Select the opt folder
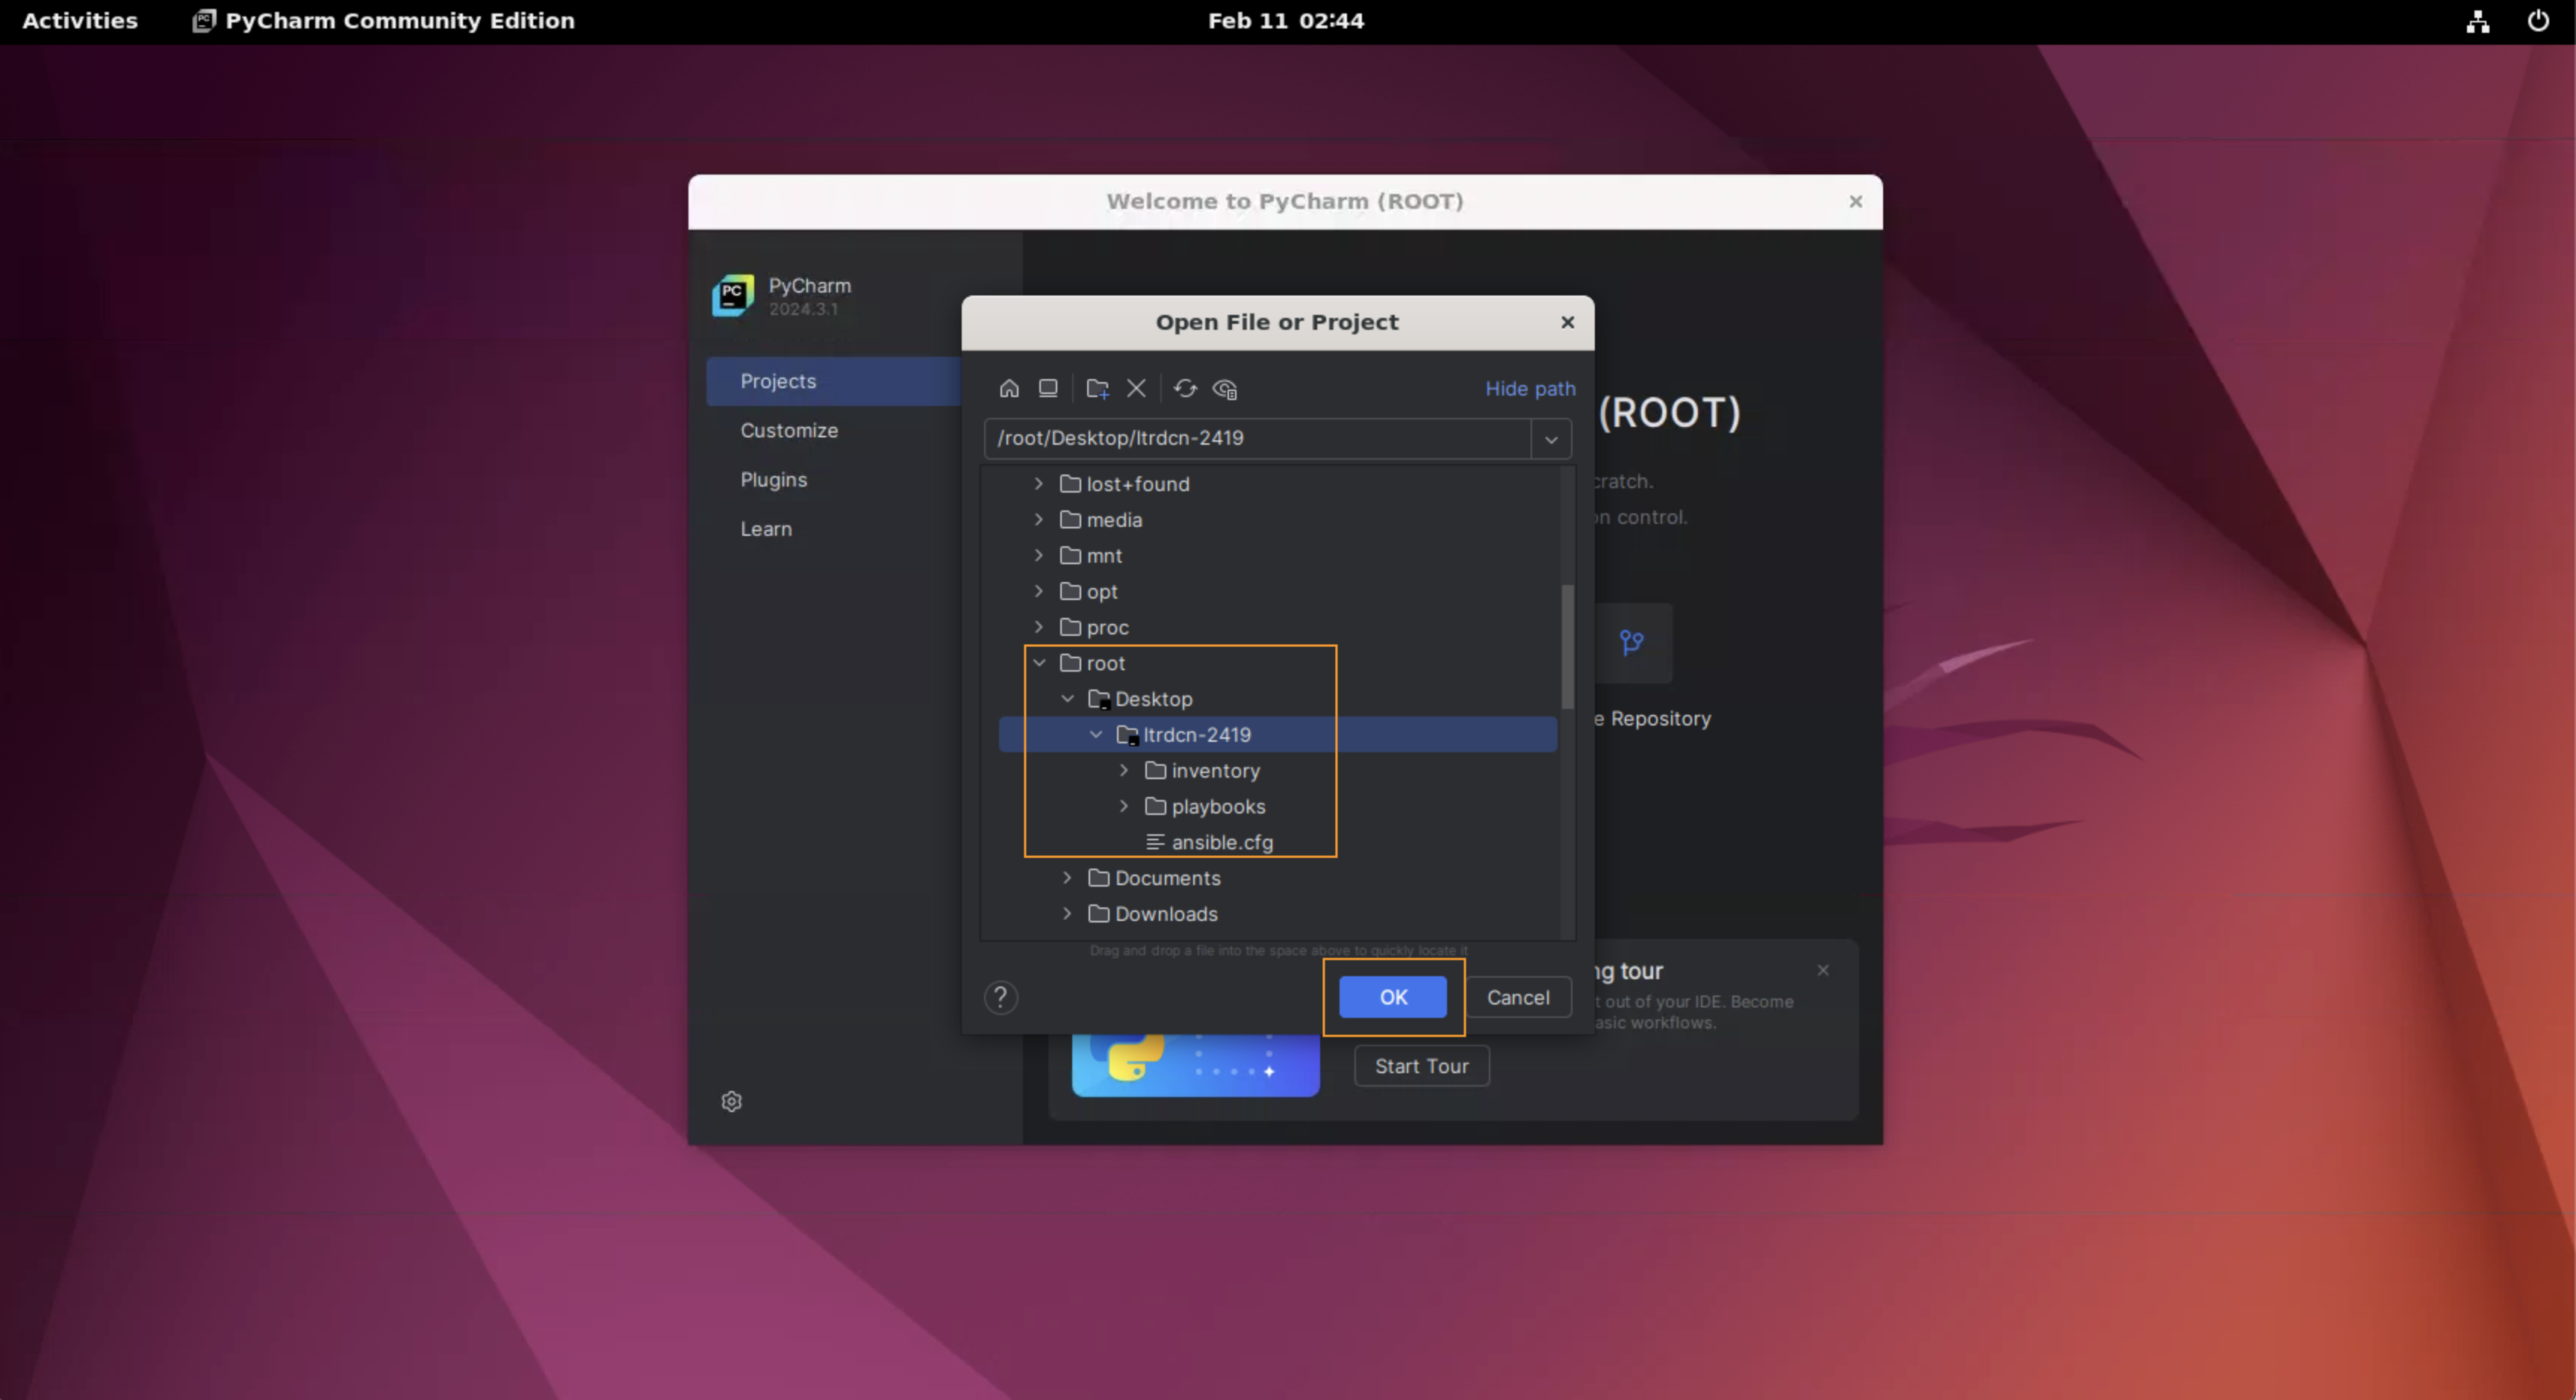Screen dimensions: 2576x1400 coord(1089,592)
